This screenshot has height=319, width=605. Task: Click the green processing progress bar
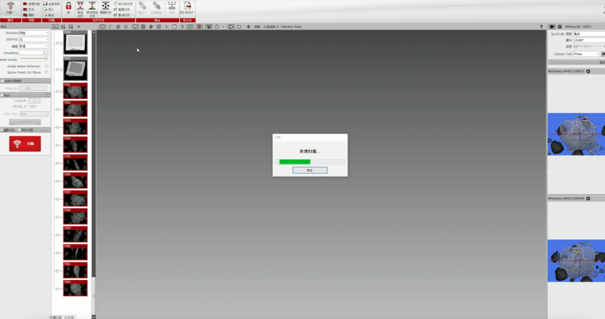point(310,162)
